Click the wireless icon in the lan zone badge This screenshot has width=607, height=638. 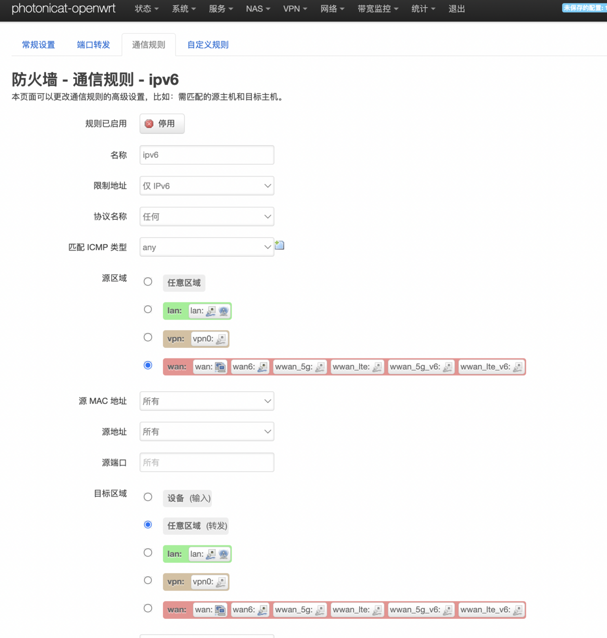click(x=223, y=311)
